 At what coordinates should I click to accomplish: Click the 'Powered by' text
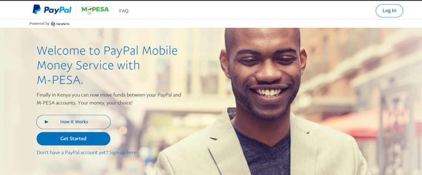coord(39,24)
